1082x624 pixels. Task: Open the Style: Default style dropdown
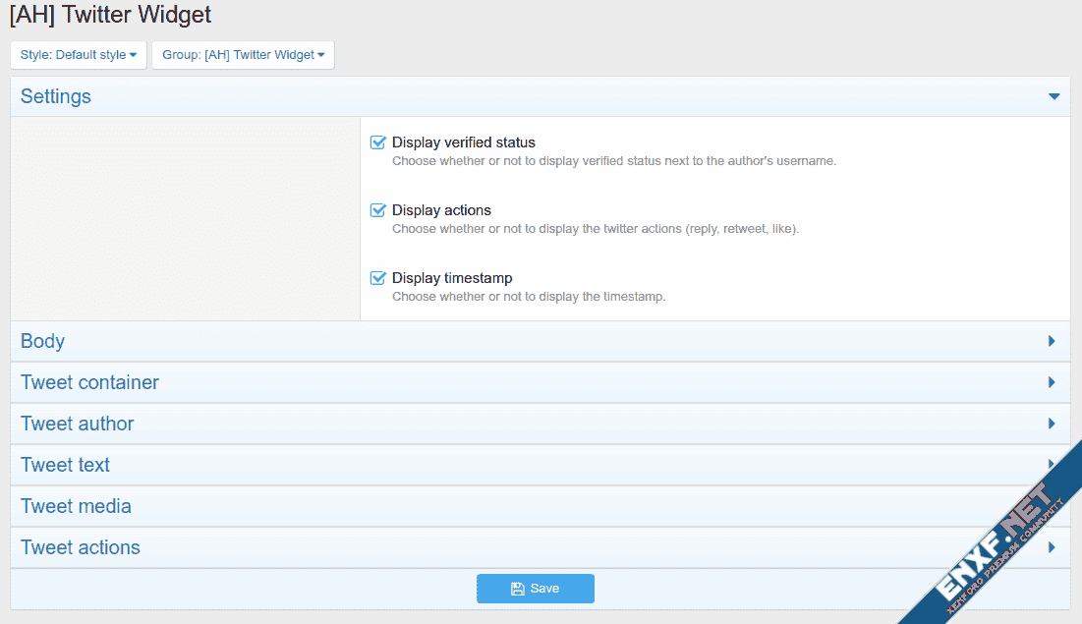coord(79,55)
